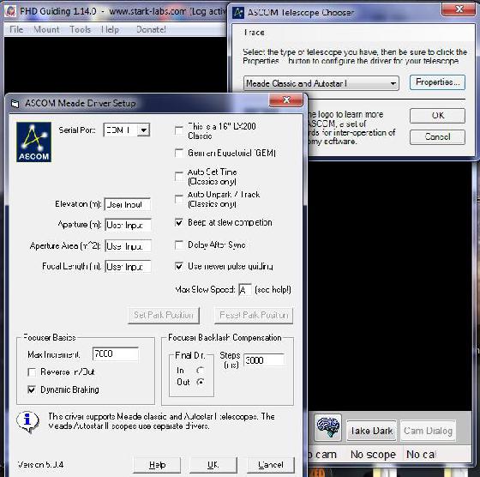Click the ASCOM Telescope Chooser title icon
This screenshot has height=477, width=480.
[238, 13]
